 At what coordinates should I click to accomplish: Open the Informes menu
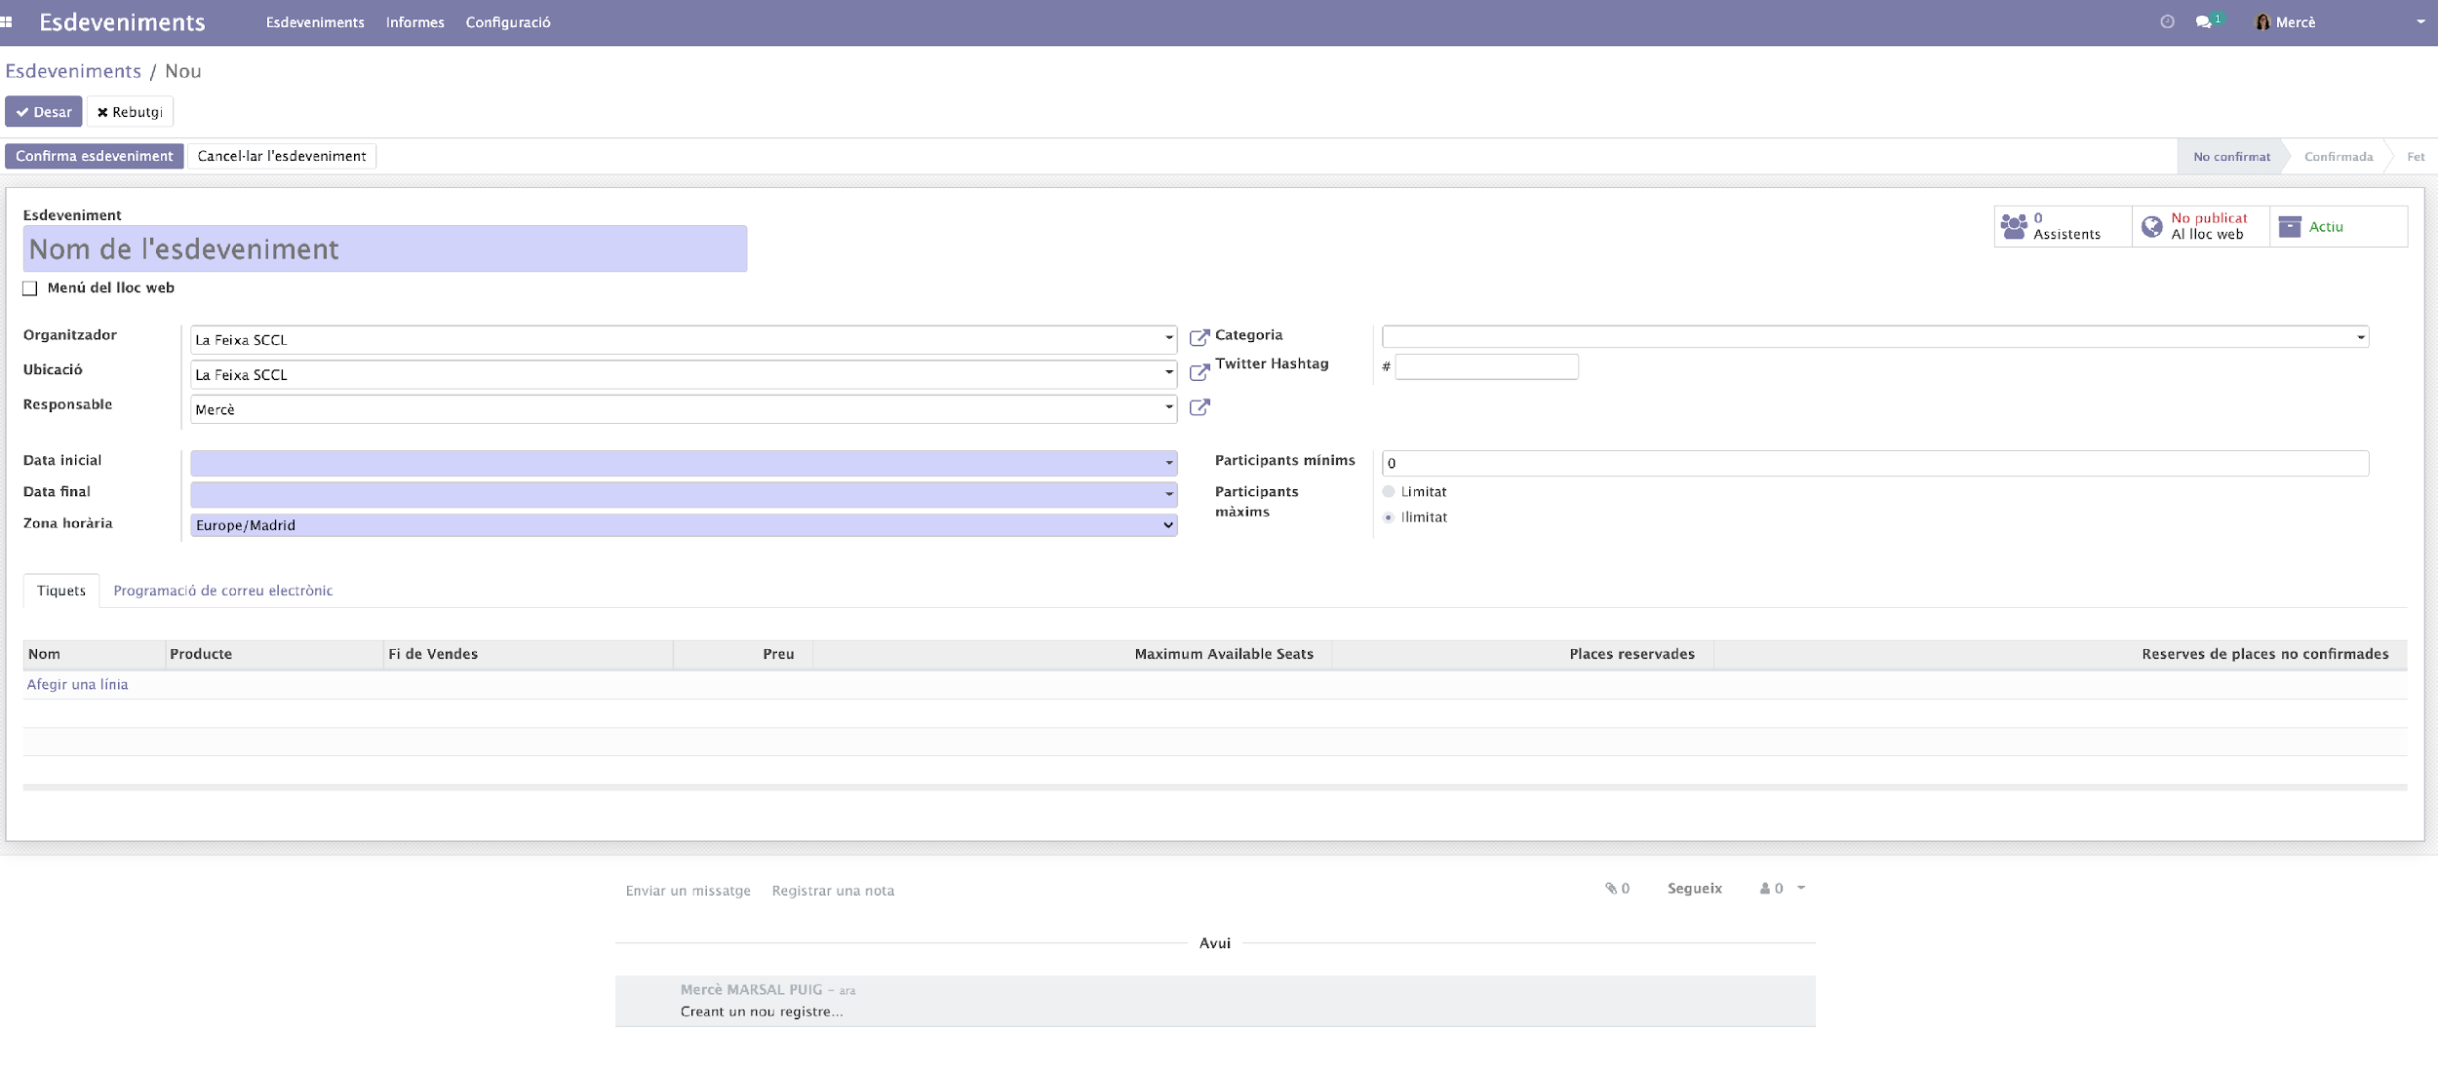point(414,22)
